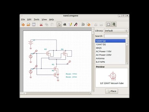Screen dimensions: 149x112
Task: Click the New schematic icon
Action: [23, 25]
